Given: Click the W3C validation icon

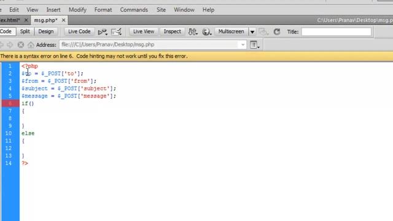Looking at the screenshot, I should click(116, 32).
